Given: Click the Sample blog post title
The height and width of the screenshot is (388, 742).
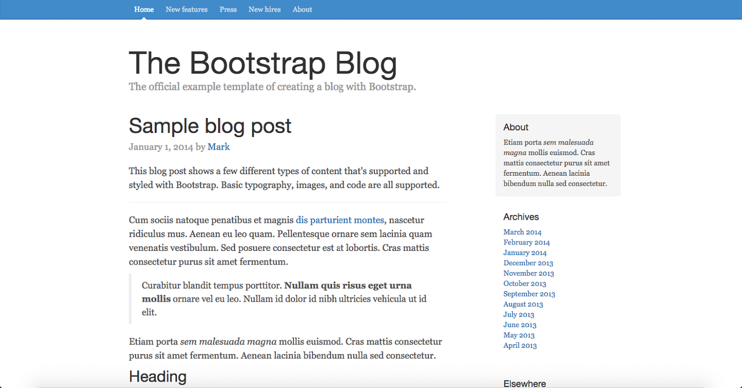Looking at the screenshot, I should click(x=210, y=126).
